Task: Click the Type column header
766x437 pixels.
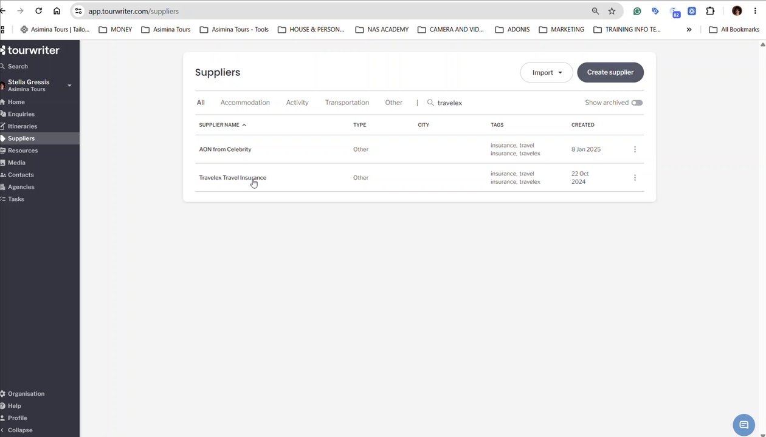Action: tap(360, 125)
